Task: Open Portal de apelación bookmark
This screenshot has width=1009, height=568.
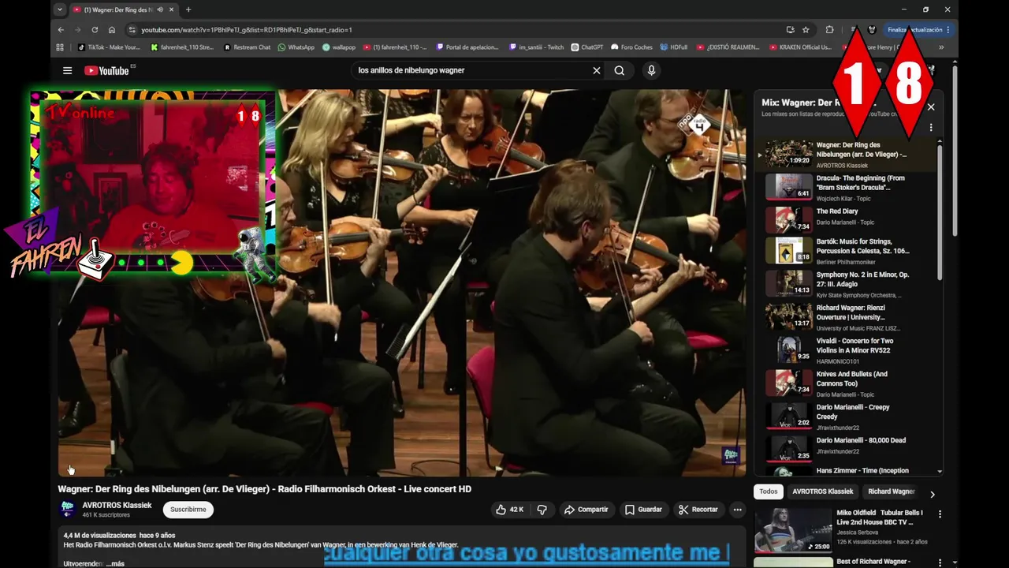Action: pos(468,47)
